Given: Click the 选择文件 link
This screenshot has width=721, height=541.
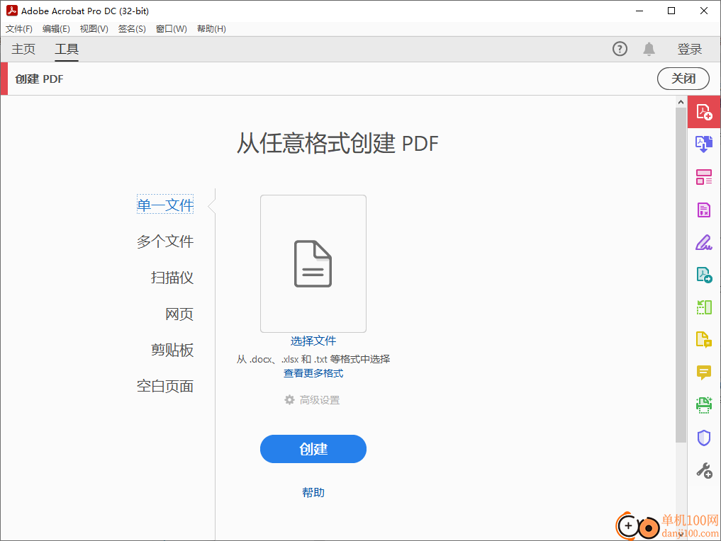Looking at the screenshot, I should click(313, 341).
